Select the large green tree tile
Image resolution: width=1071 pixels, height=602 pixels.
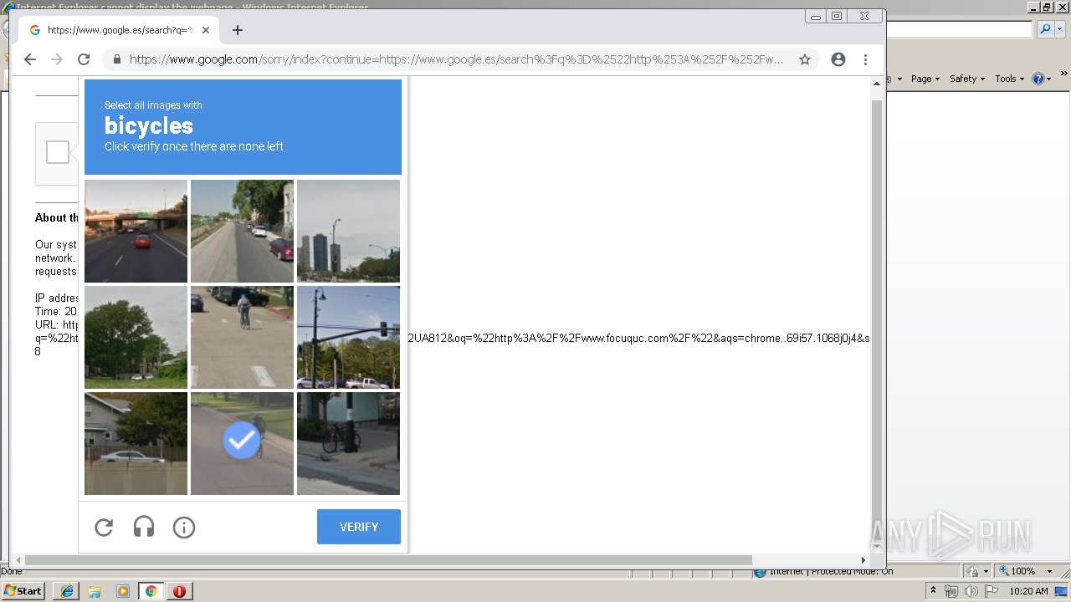point(136,337)
